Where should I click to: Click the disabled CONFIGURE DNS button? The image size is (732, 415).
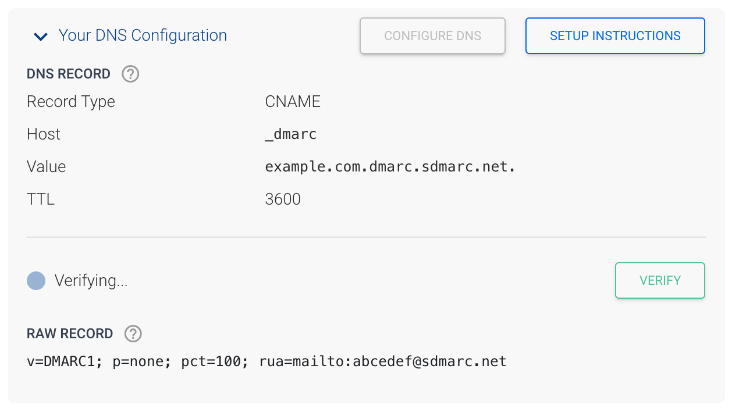(x=432, y=35)
